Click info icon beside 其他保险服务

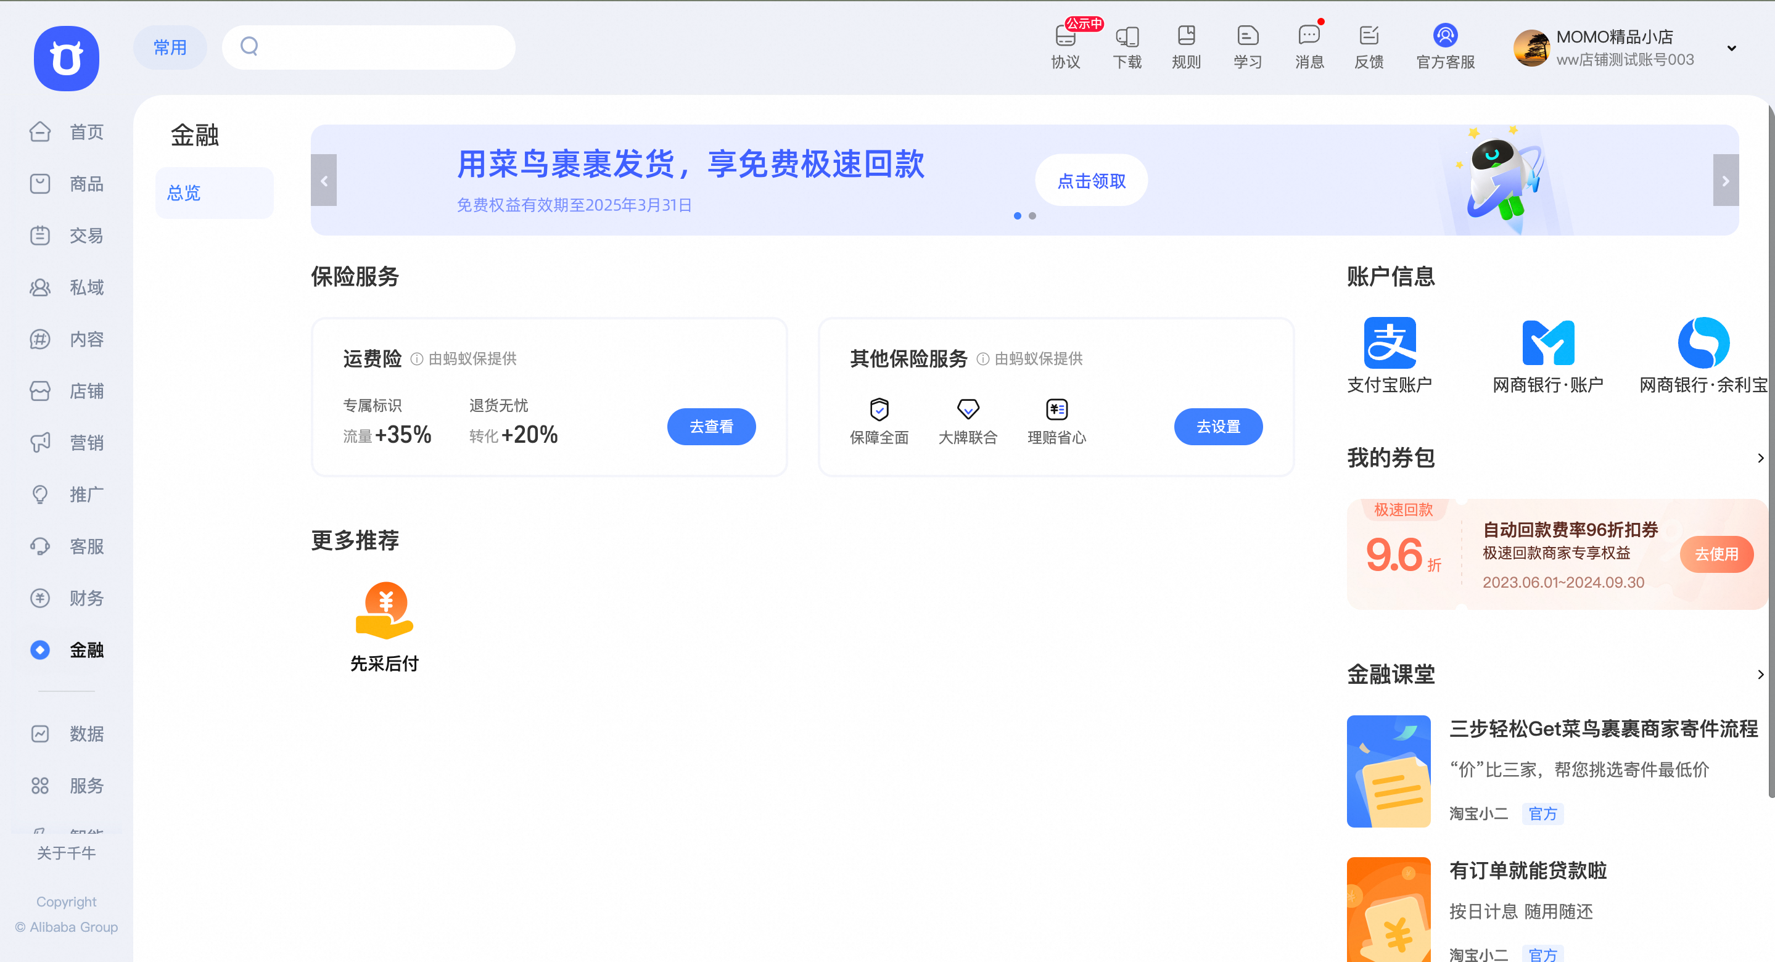click(x=983, y=359)
